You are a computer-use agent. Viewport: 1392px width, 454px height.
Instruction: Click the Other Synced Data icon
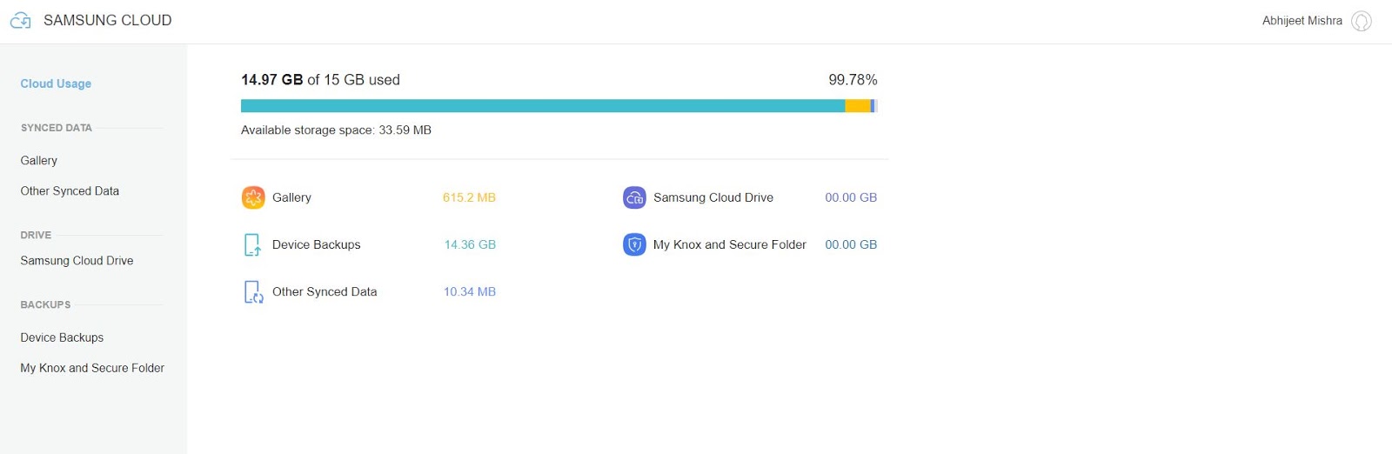(253, 291)
